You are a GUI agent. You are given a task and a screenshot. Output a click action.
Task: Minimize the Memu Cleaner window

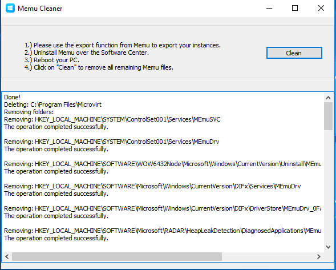(269, 9)
